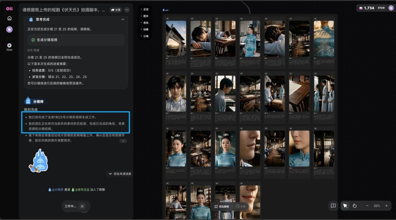Go to 场景 in canvas outline
Viewport: 396px width, 220px height.
pyautogui.click(x=145, y=30)
